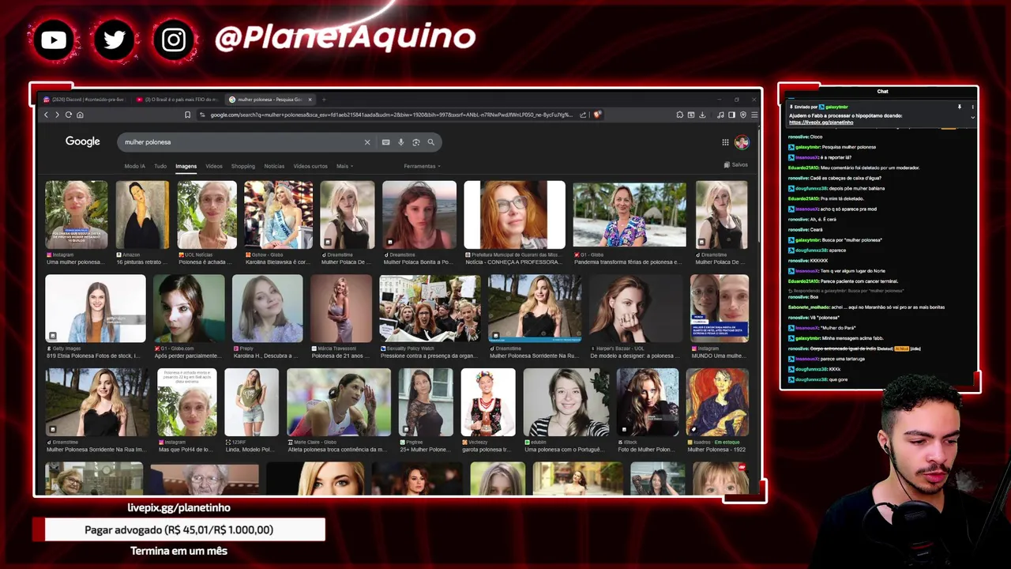Expand the Mais dropdown
This screenshot has width=1011, height=569.
pyautogui.click(x=344, y=166)
